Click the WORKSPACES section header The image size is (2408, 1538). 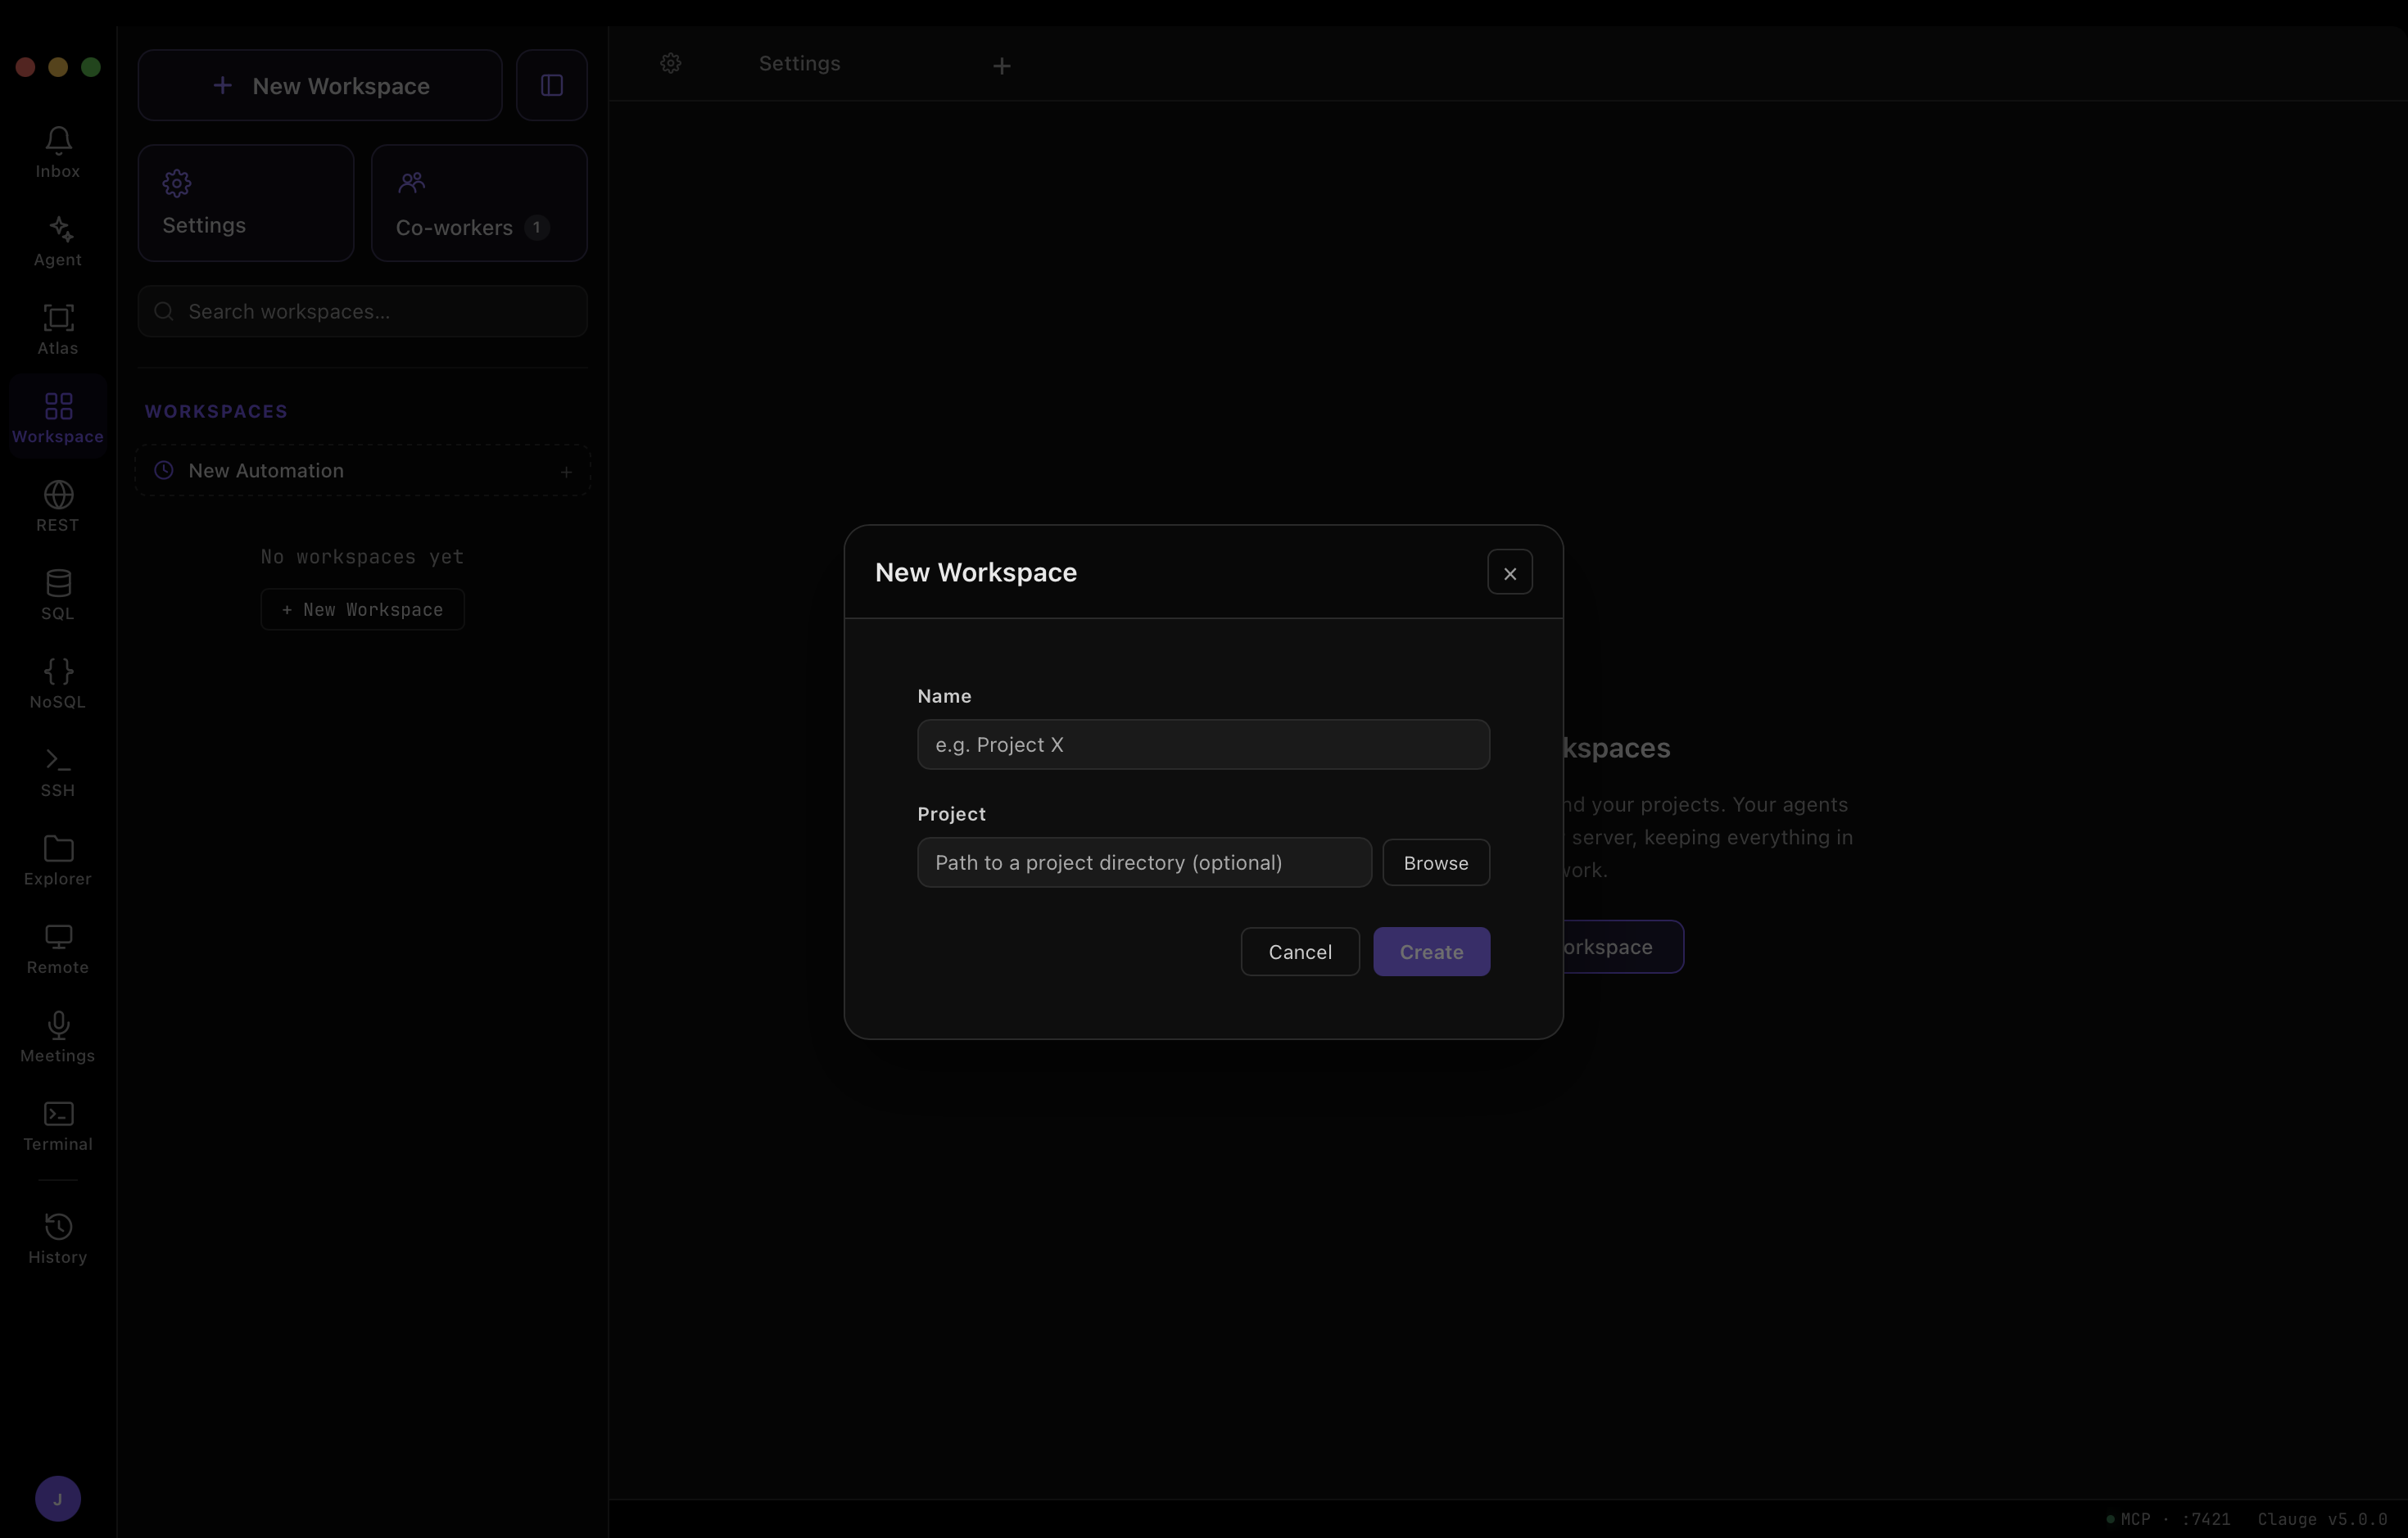[216, 411]
